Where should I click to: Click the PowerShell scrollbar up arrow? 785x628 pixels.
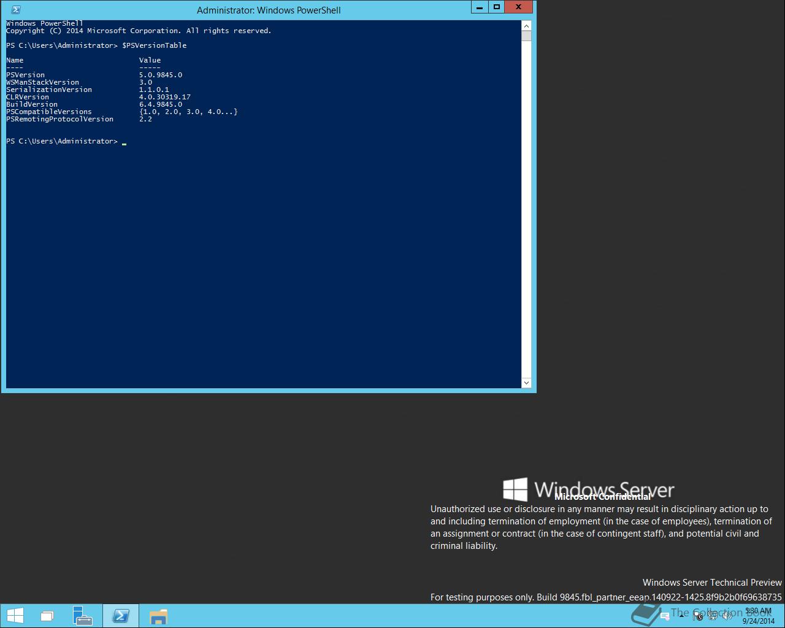526,26
